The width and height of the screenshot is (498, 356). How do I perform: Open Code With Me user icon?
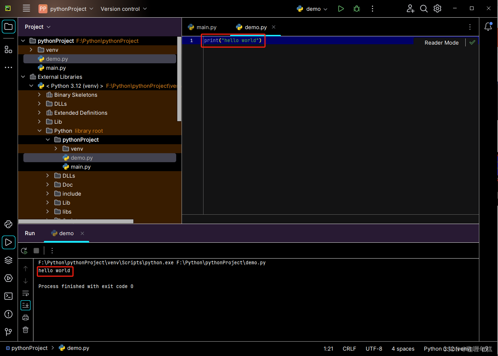tap(410, 9)
